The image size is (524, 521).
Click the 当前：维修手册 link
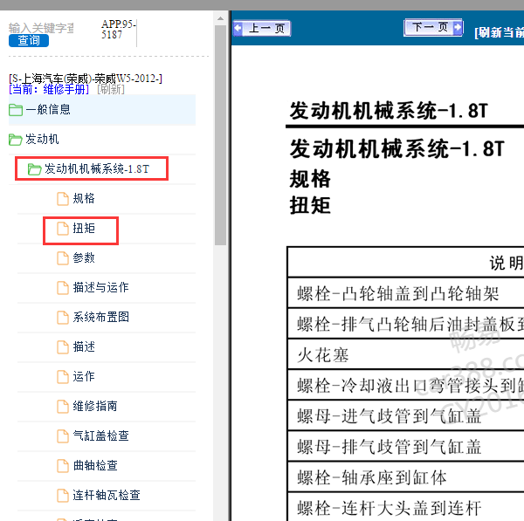point(49,89)
